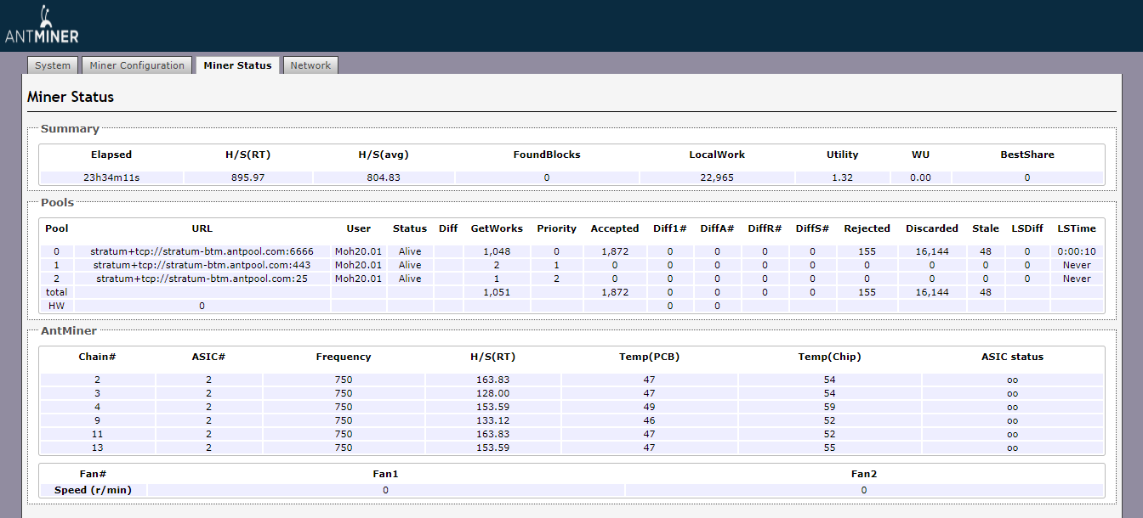Click the Utility value 1.32
Image resolution: width=1143 pixels, height=518 pixels.
(842, 177)
